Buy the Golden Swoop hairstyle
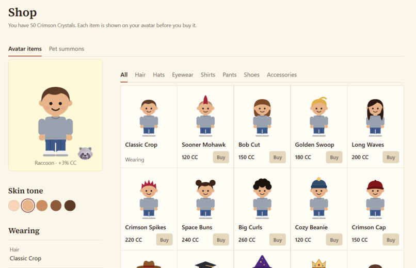Image resolution: width=416 pixels, height=268 pixels. (334, 157)
